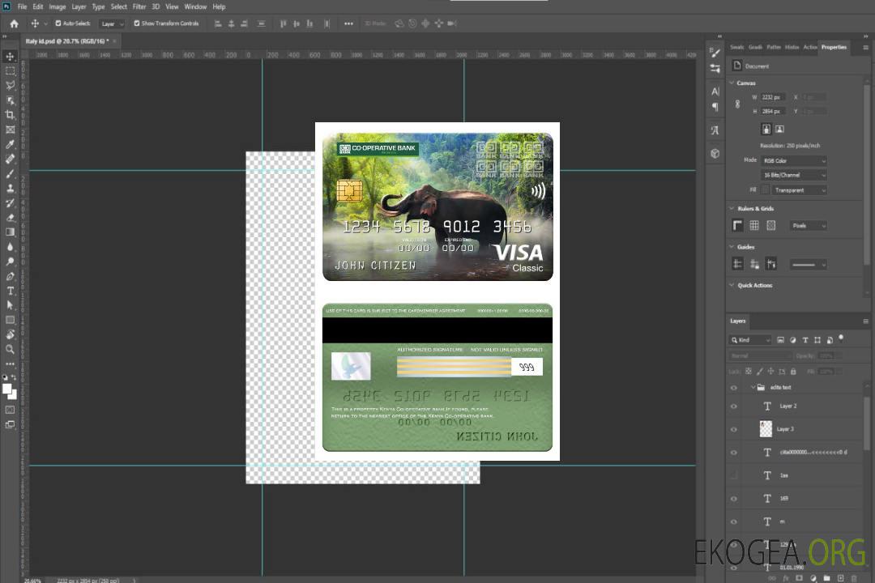The image size is (875, 583).
Task: Open the Brush Settings panel icon
Action: coord(715,53)
